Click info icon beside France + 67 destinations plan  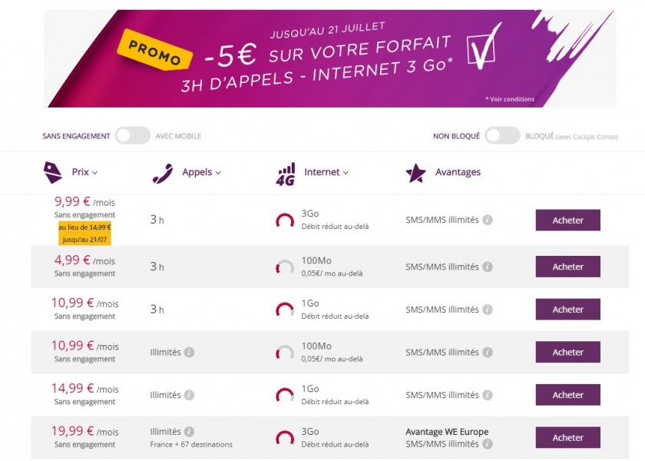tap(189, 432)
